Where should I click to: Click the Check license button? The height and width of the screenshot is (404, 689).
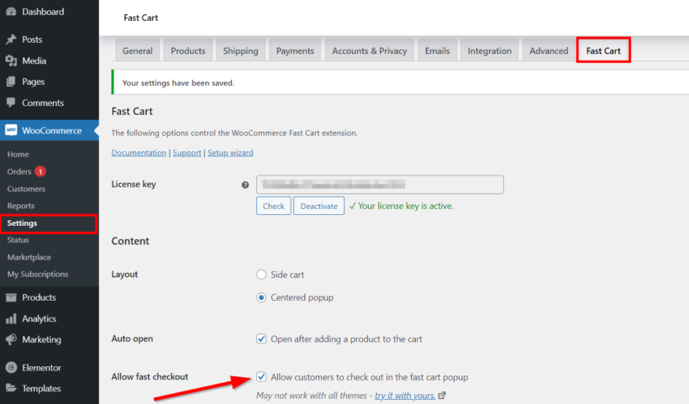pyautogui.click(x=273, y=206)
